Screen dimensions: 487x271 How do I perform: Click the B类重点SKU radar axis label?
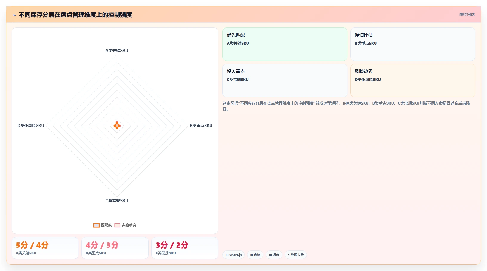coord(201,126)
